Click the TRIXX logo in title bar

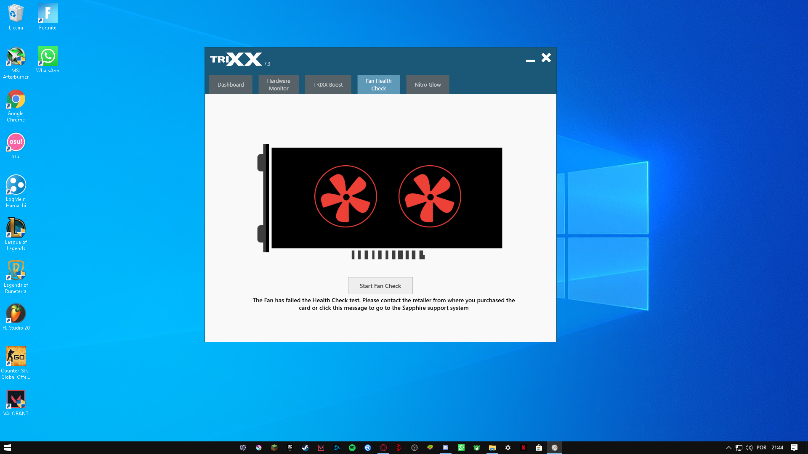click(x=237, y=59)
